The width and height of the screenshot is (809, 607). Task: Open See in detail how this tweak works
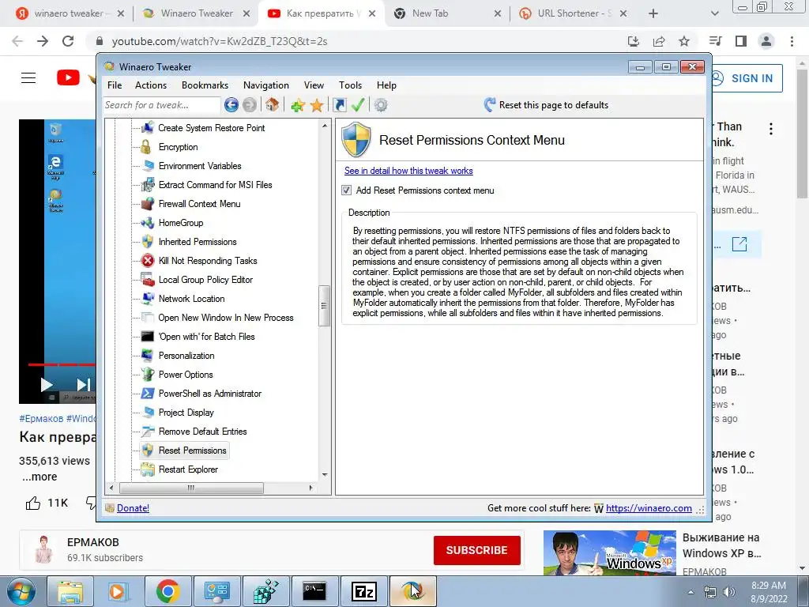[408, 171]
